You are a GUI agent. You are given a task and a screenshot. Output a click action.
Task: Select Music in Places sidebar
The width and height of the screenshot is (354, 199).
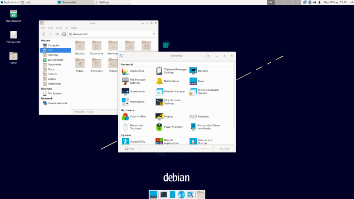click(x=56, y=69)
